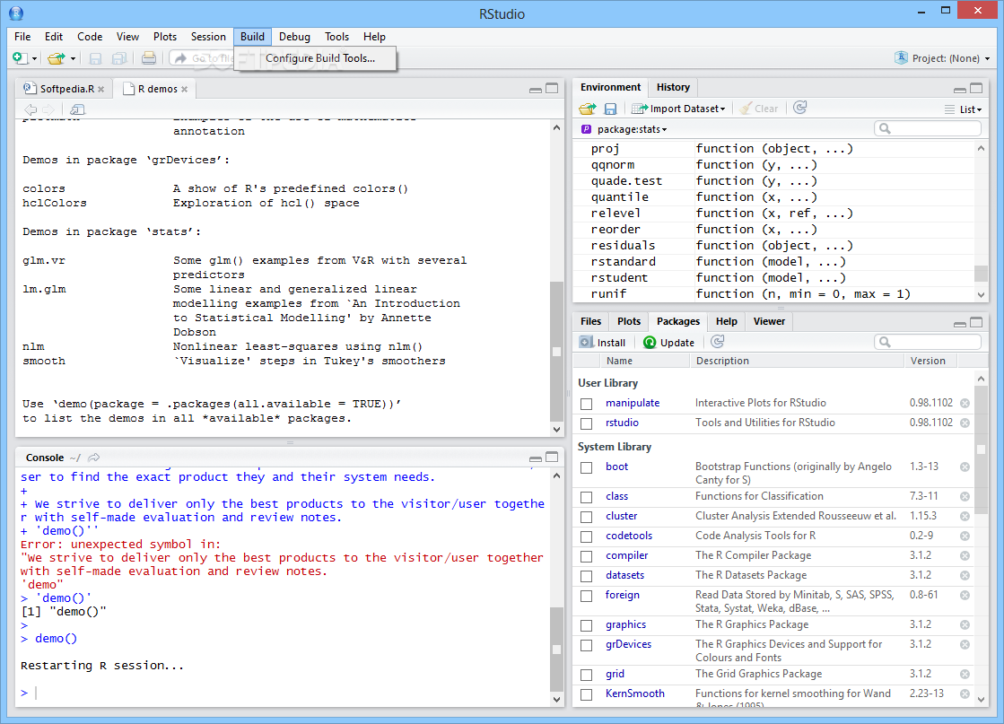Maximize the source editor pane
This screenshot has width=1004, height=724.
[552, 88]
